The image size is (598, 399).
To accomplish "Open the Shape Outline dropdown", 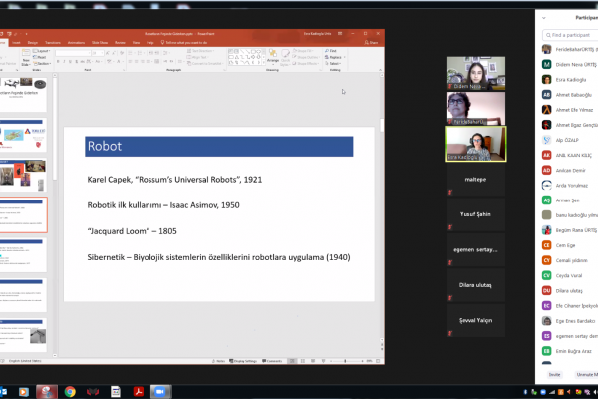I will (x=306, y=57).
